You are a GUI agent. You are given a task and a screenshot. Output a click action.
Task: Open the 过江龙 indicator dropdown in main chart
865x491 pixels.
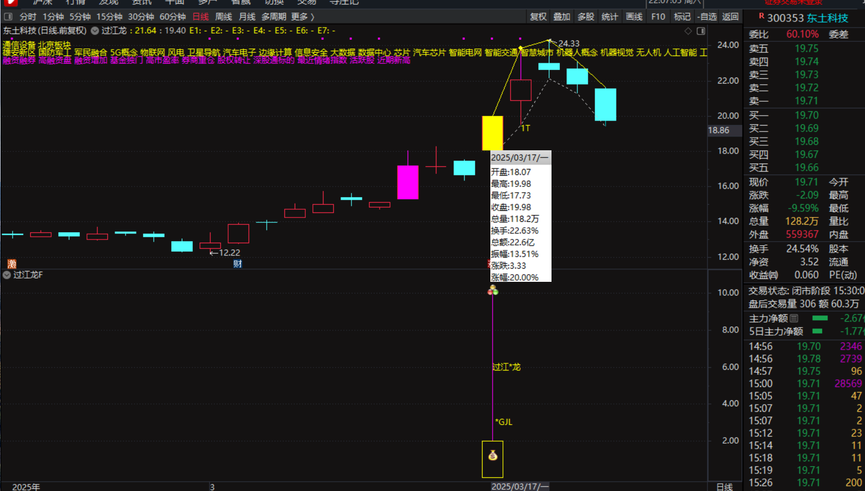click(x=95, y=31)
